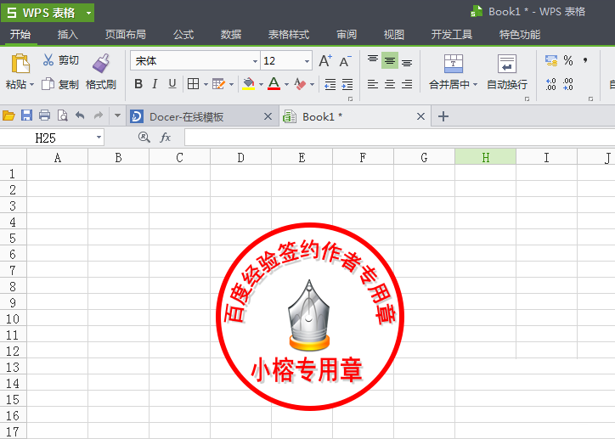Apply the red font color A icon

pyautogui.click(x=274, y=83)
